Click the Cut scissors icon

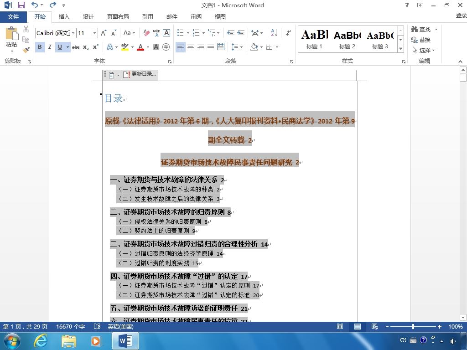[x=26, y=29]
